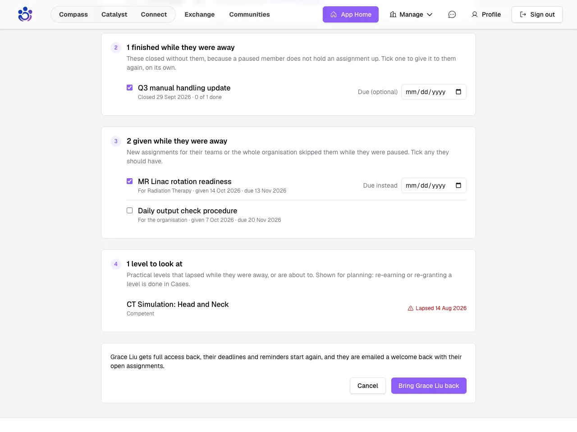Click the lapsed warning triangle icon

click(411, 308)
